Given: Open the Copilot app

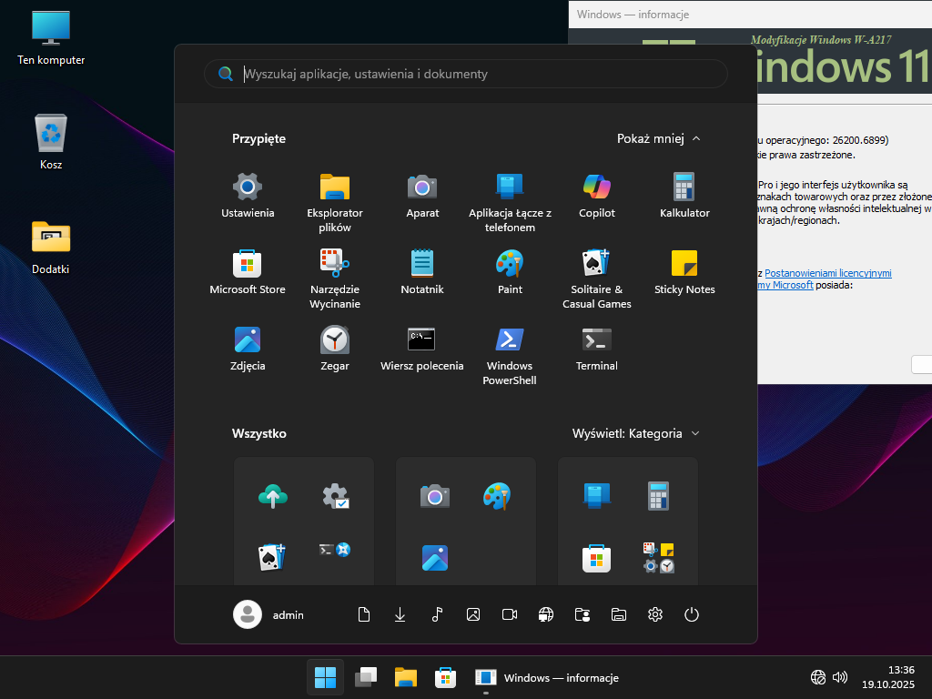Looking at the screenshot, I should click(597, 196).
